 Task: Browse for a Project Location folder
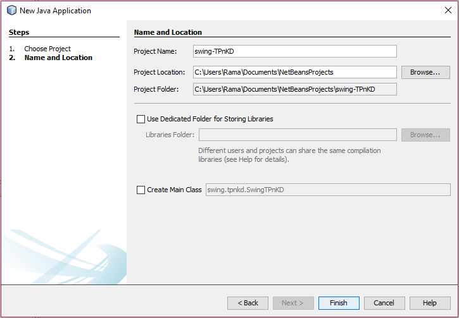(425, 72)
